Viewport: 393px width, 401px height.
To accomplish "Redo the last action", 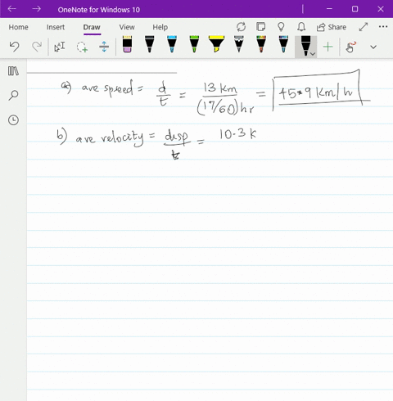I will 37,47.
